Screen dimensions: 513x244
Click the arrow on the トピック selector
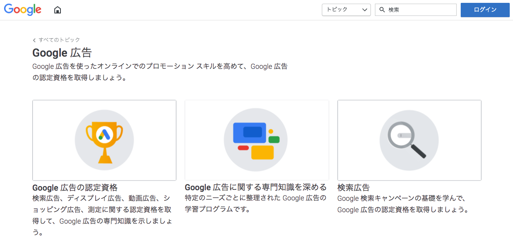[x=365, y=10]
